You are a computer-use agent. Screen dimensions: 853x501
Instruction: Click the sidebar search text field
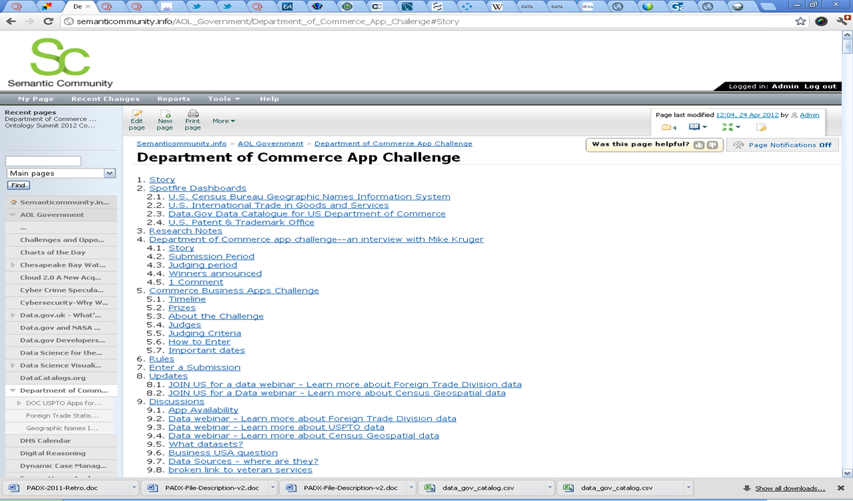43,161
